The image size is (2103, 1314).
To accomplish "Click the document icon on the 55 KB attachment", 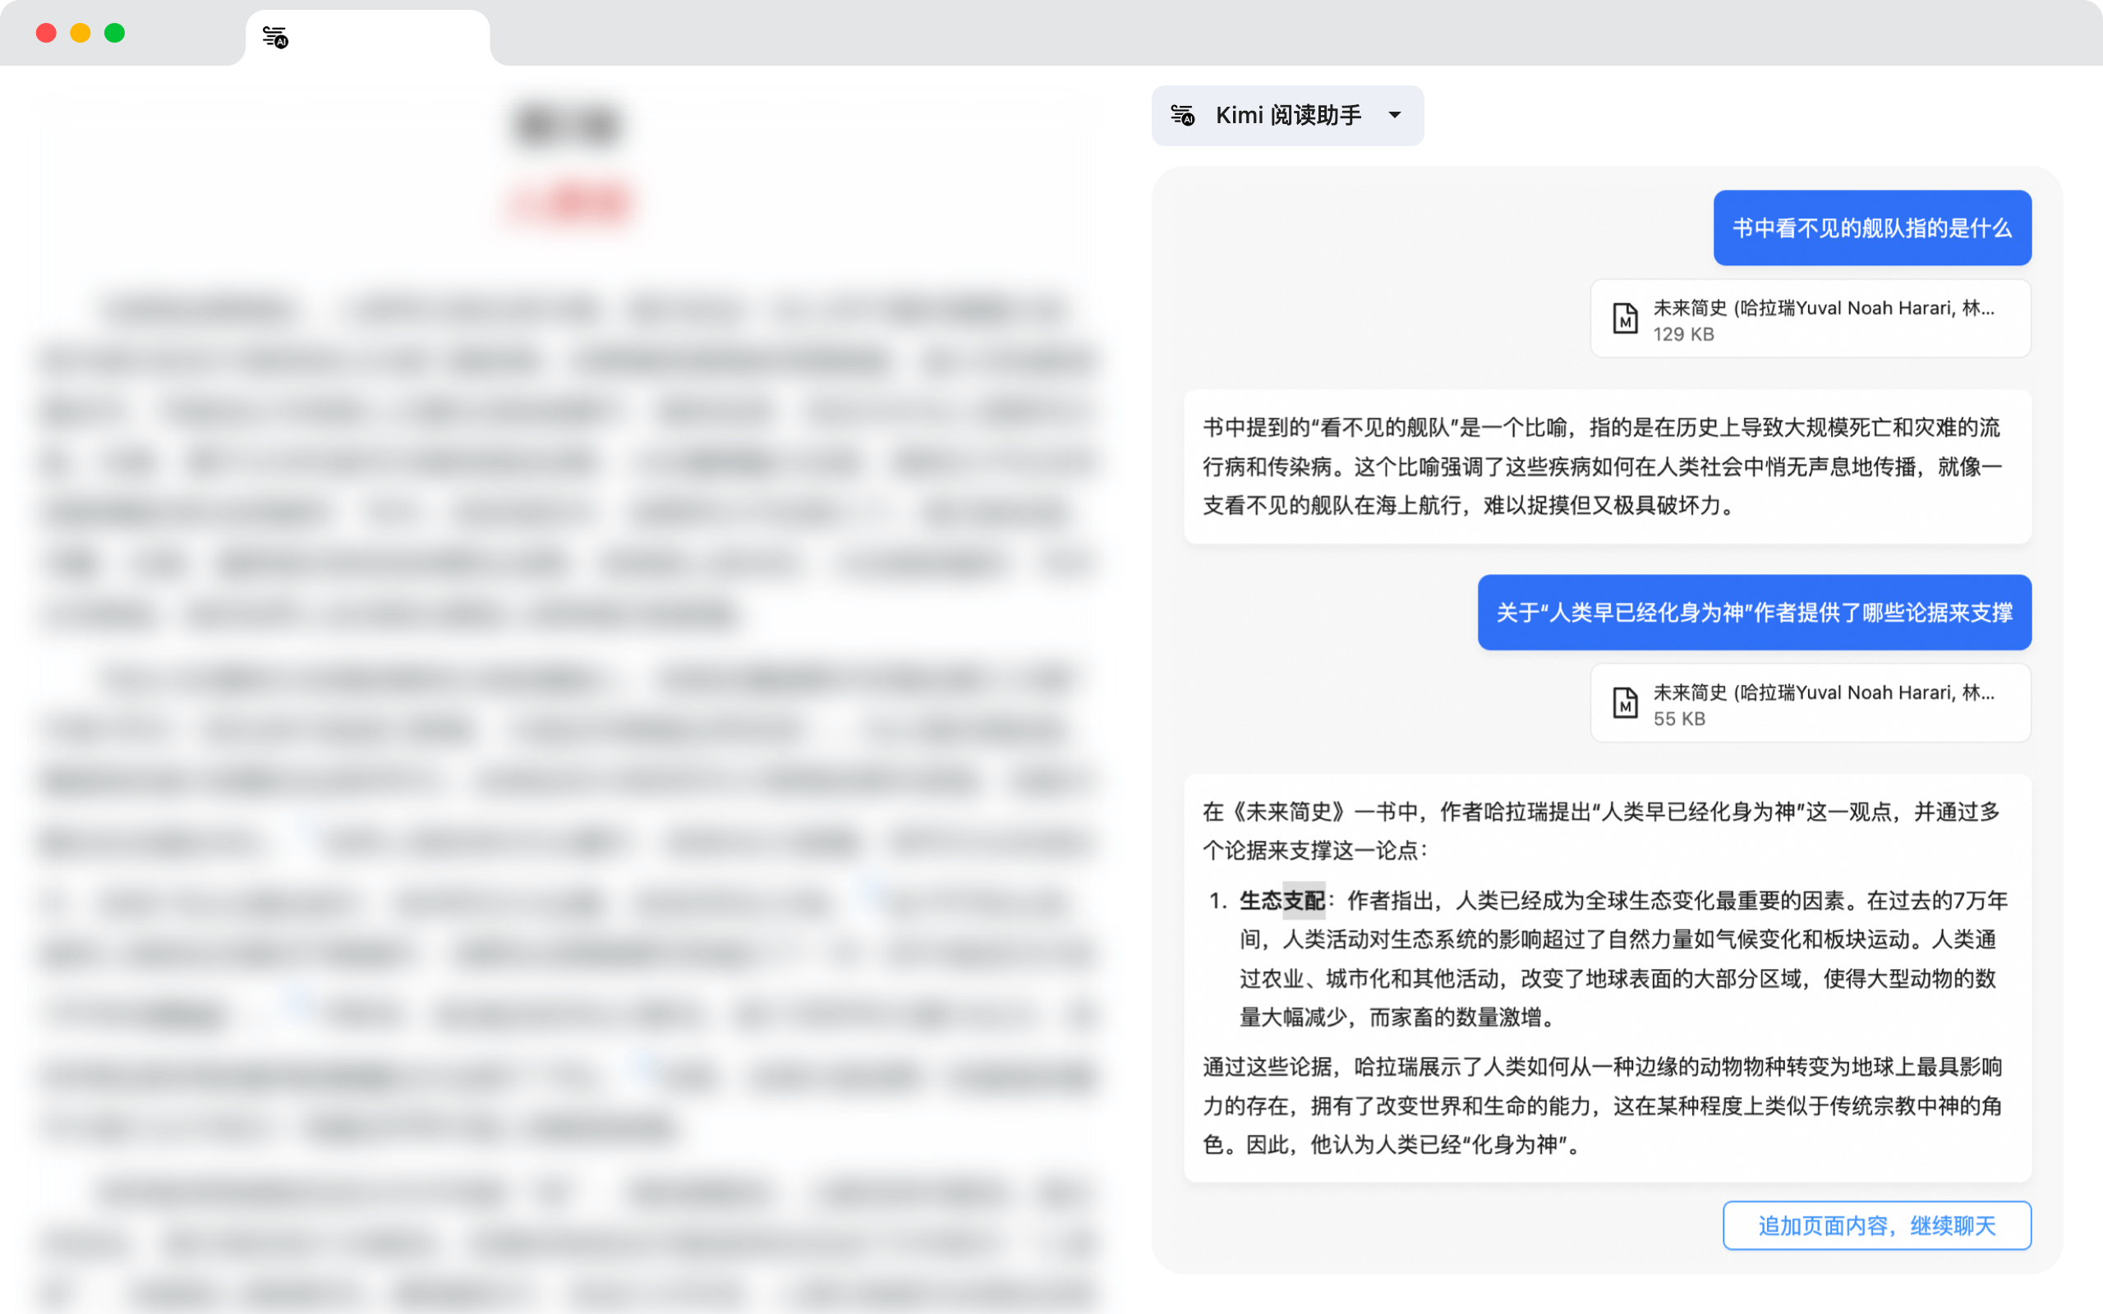I will point(1625,702).
